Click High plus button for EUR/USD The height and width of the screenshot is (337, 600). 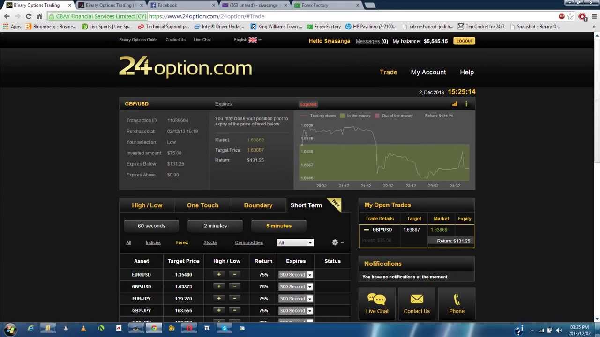219,274
